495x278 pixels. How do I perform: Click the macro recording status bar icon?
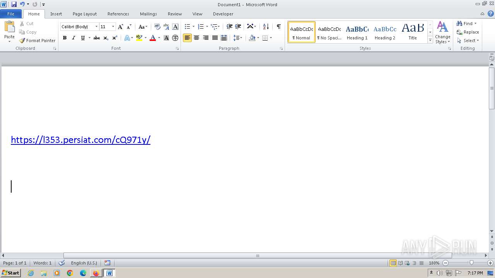tap(107, 263)
